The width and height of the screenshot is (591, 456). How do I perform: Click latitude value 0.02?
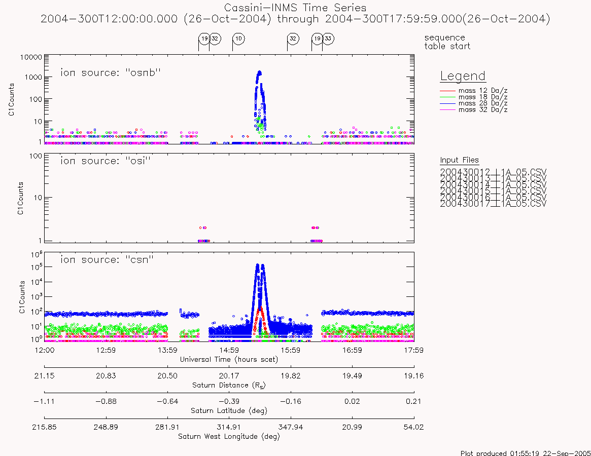[x=352, y=401]
